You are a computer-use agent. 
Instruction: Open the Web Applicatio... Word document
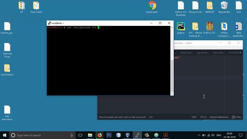[x=239, y=30]
